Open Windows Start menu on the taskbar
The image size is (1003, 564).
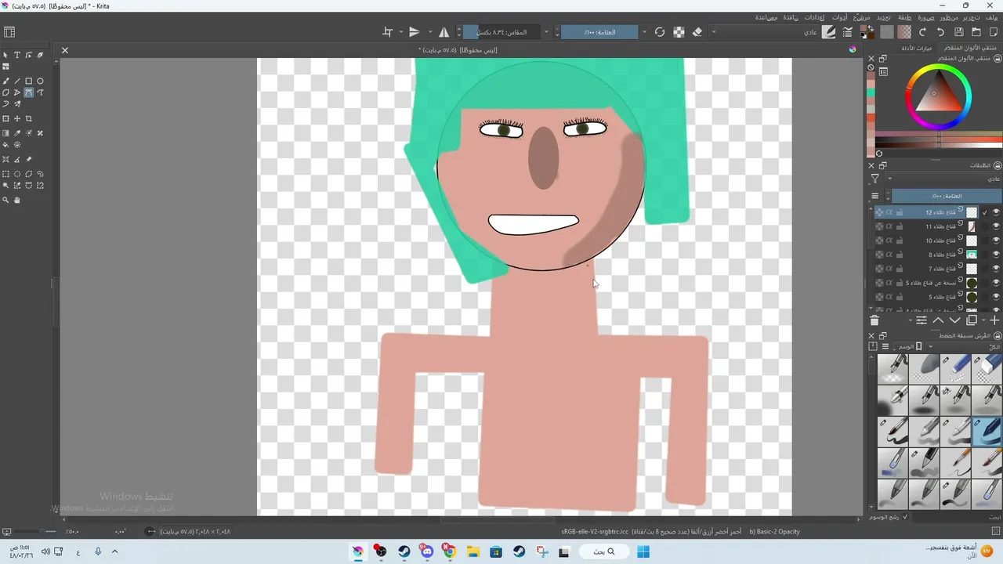tap(643, 551)
